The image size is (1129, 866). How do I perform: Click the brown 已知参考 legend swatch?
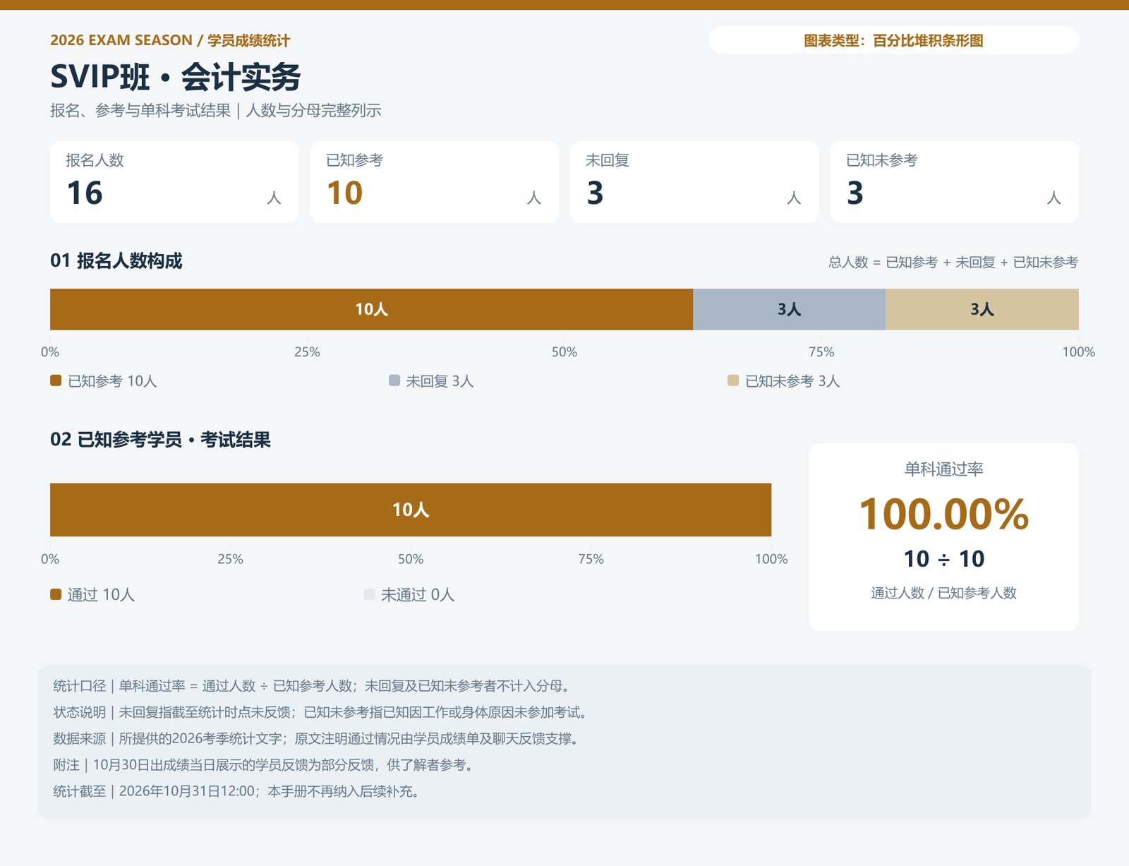pos(56,380)
